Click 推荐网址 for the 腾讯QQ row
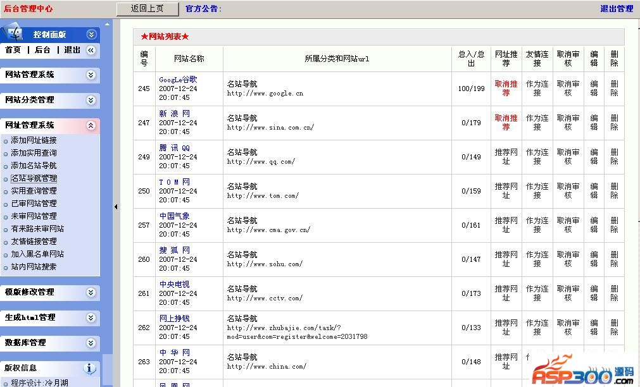The height and width of the screenshot is (387, 640). click(x=506, y=157)
